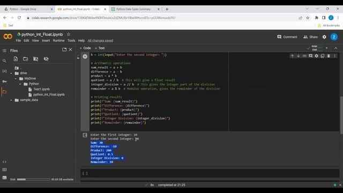Open code snippets icon in sidebar

pos(4,162)
